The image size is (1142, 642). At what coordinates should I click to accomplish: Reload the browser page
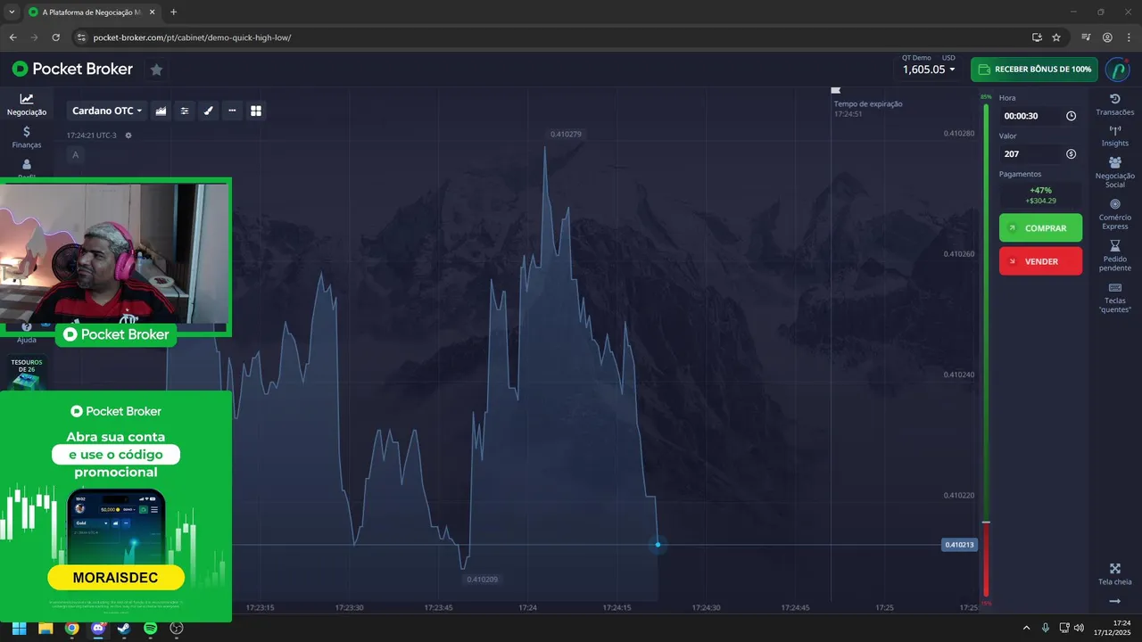coord(55,37)
